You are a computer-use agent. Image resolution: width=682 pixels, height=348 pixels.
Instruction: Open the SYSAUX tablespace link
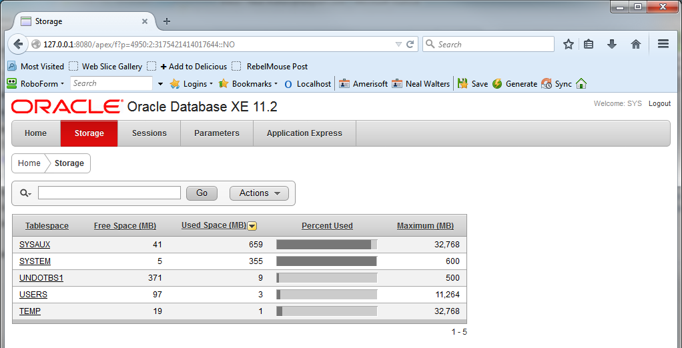click(35, 245)
